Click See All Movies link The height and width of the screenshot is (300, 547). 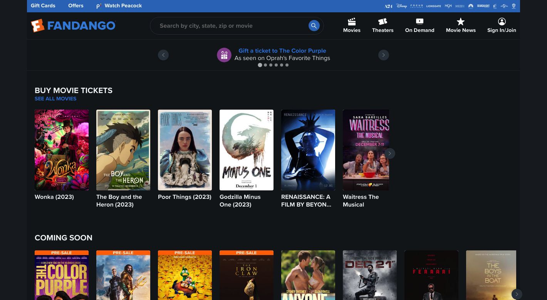(x=55, y=98)
